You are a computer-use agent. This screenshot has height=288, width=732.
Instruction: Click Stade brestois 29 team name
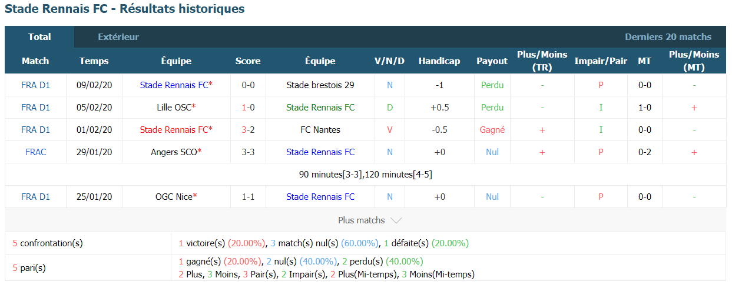click(320, 85)
